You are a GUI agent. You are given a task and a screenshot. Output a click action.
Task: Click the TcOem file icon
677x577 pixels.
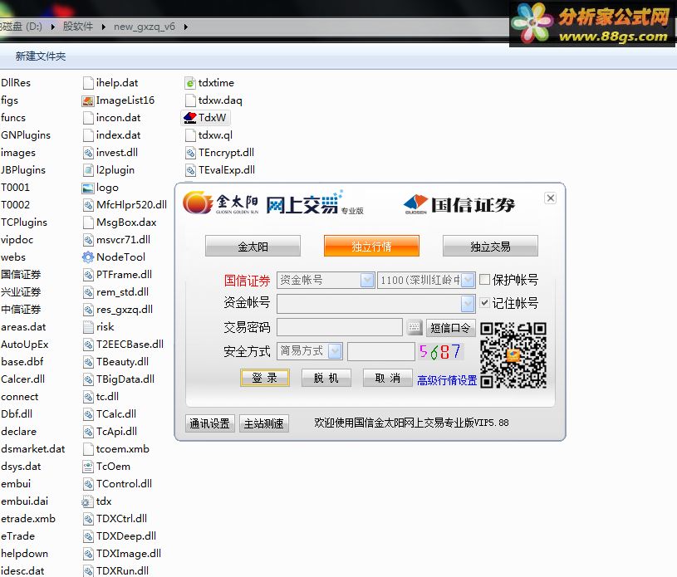pos(88,467)
